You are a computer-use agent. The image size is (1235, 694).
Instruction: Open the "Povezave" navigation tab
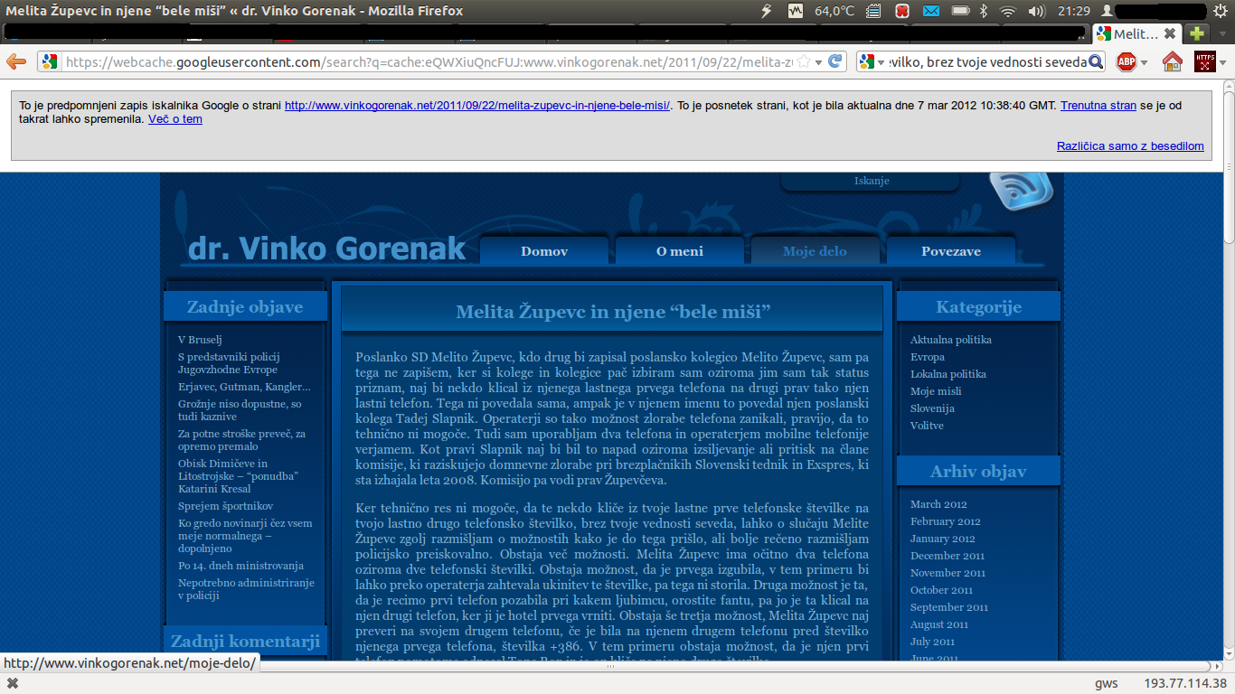[x=950, y=251]
